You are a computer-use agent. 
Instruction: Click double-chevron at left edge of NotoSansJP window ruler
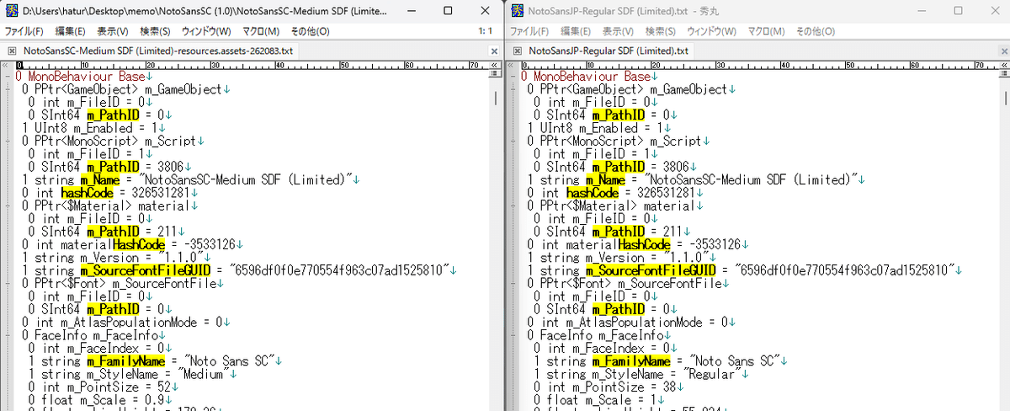(509, 67)
